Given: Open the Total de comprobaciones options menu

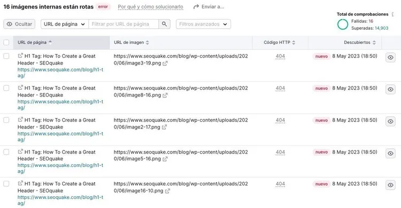Looking at the screenshot, I should [x=392, y=14].
